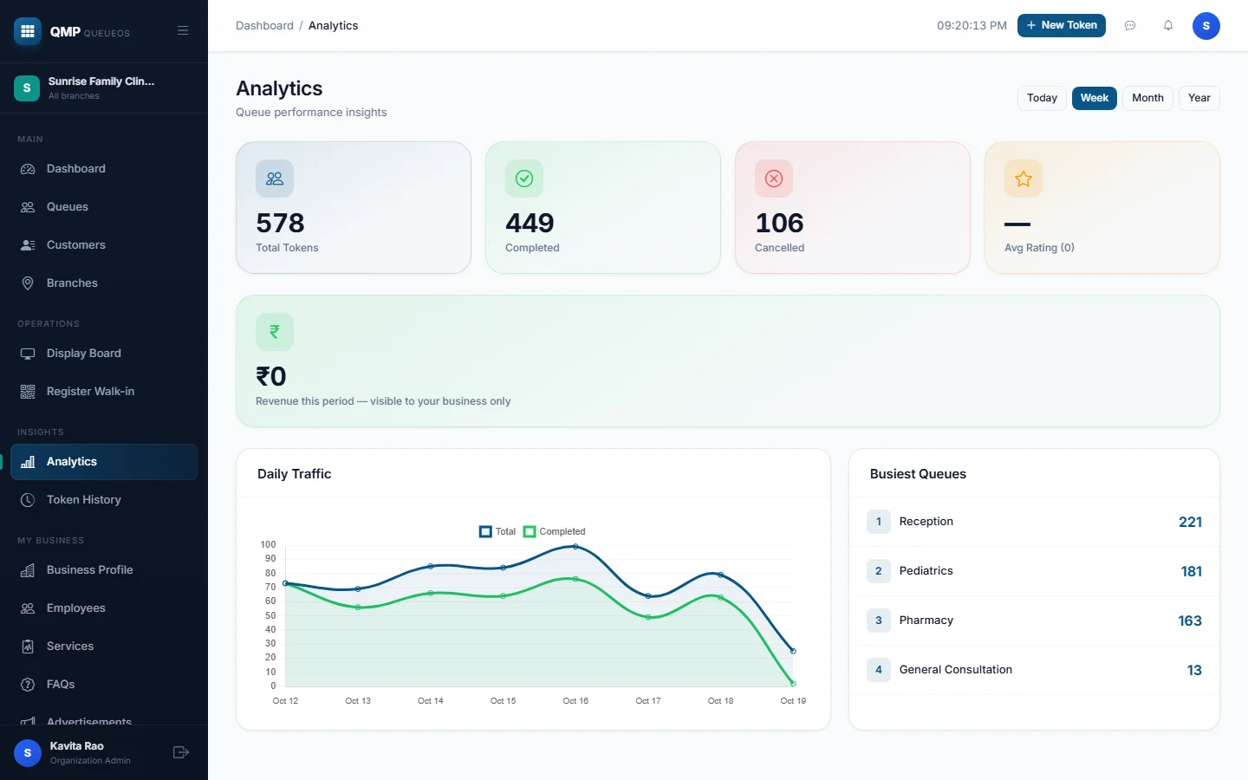The width and height of the screenshot is (1248, 780).
Task: Switch the period to Month
Action: tap(1147, 98)
